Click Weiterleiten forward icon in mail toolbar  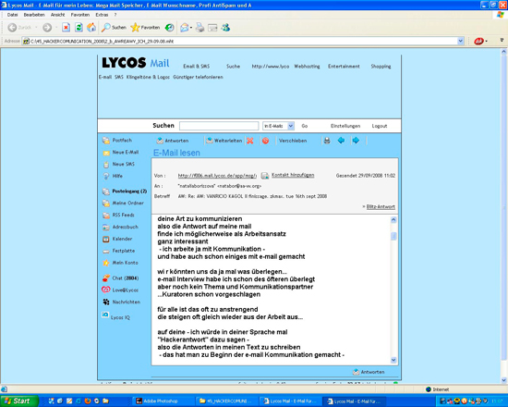click(210, 141)
